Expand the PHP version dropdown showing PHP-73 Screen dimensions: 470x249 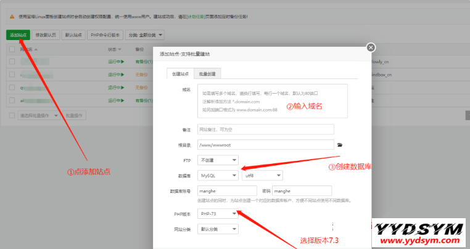click(x=218, y=214)
